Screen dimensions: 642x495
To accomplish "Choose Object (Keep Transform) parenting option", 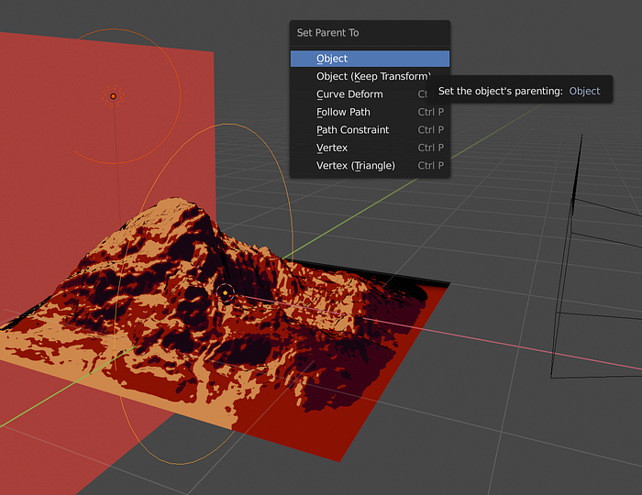I will coord(370,76).
